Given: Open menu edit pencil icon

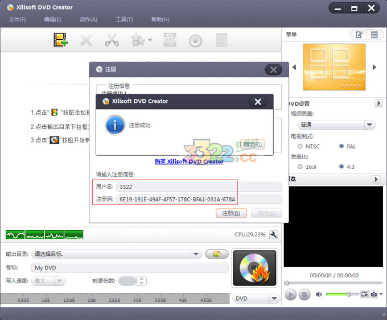Looking at the screenshot, I should tap(359, 35).
